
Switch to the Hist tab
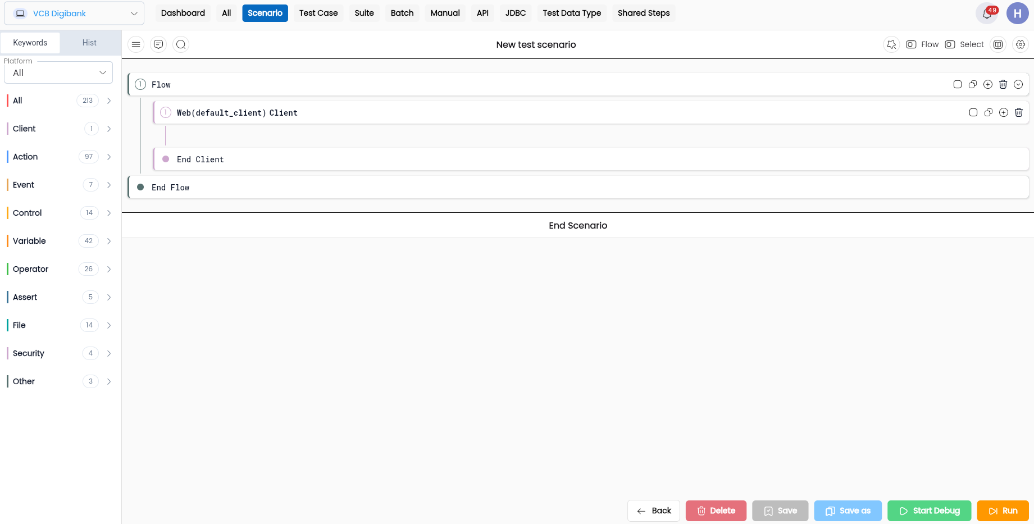[89, 43]
